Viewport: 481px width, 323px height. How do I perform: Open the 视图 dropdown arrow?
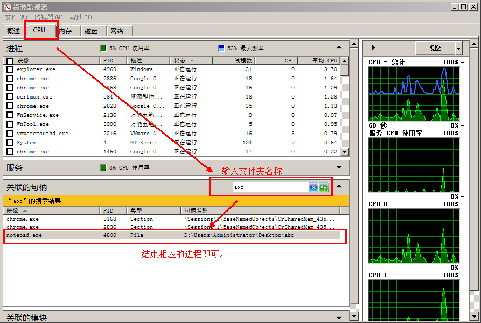(458, 48)
